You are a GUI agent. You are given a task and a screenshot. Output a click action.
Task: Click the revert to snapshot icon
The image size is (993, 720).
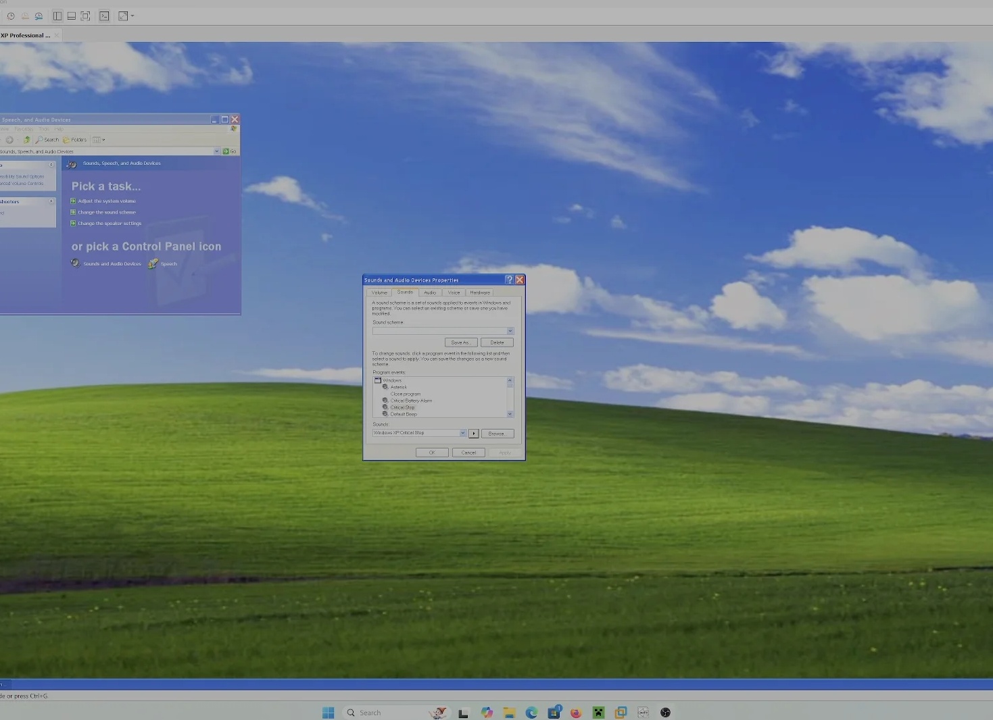tap(25, 16)
